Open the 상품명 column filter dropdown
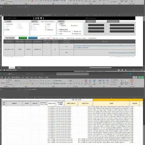The height and width of the screenshot is (145, 145). (129, 105)
